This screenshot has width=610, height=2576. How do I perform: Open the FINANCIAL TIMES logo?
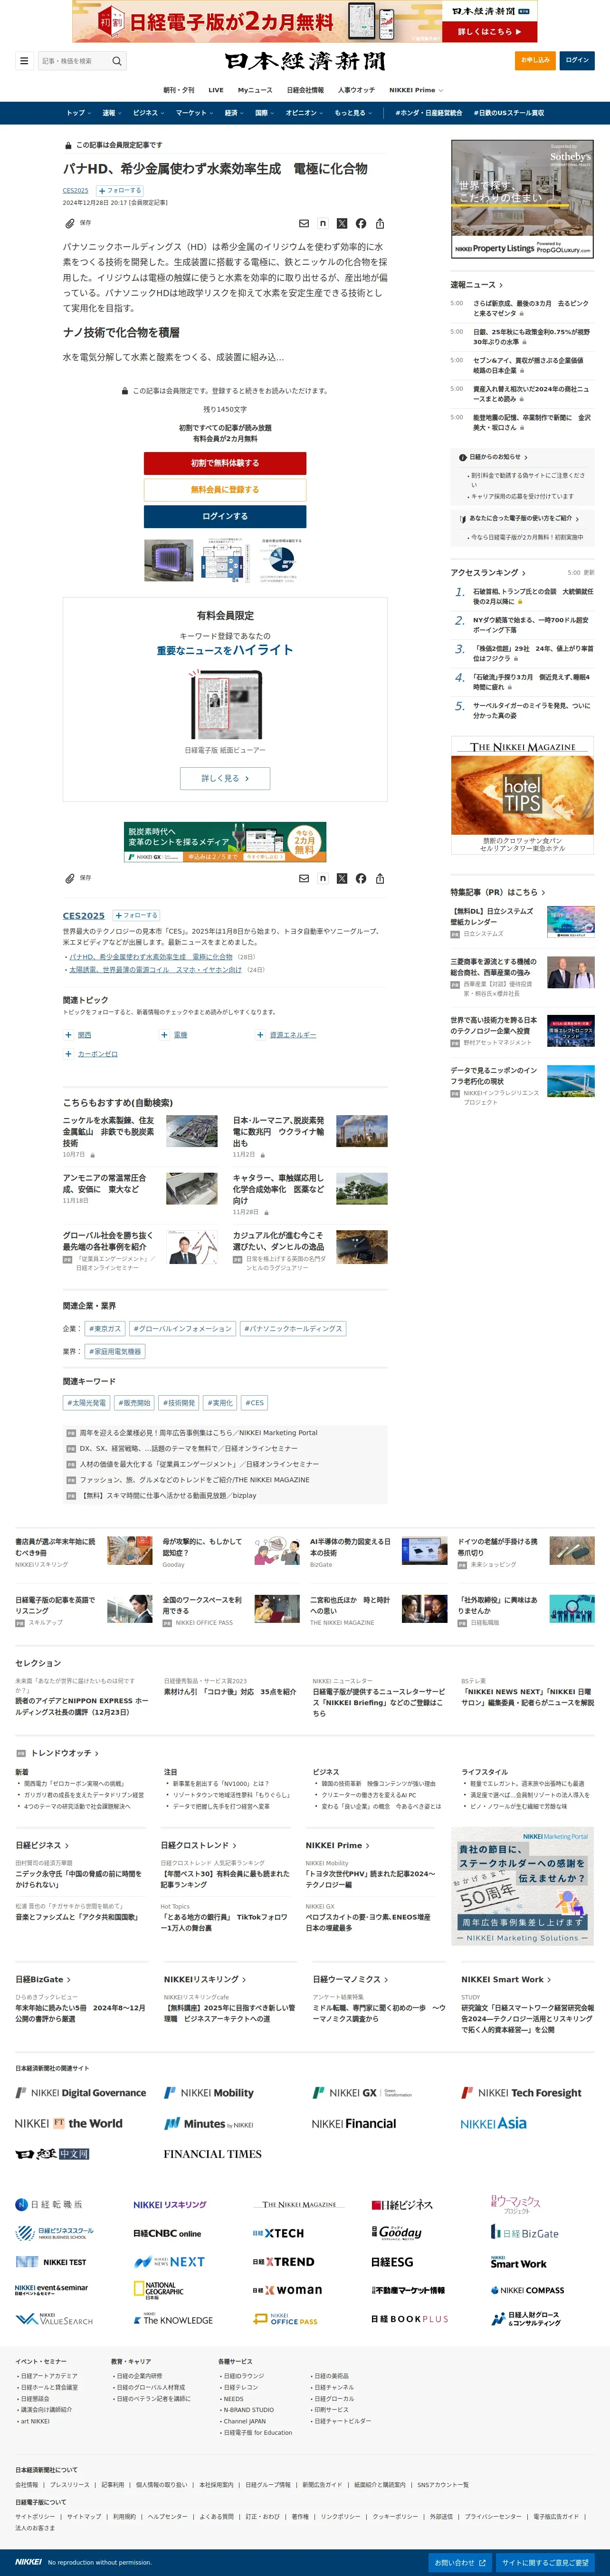(212, 2154)
